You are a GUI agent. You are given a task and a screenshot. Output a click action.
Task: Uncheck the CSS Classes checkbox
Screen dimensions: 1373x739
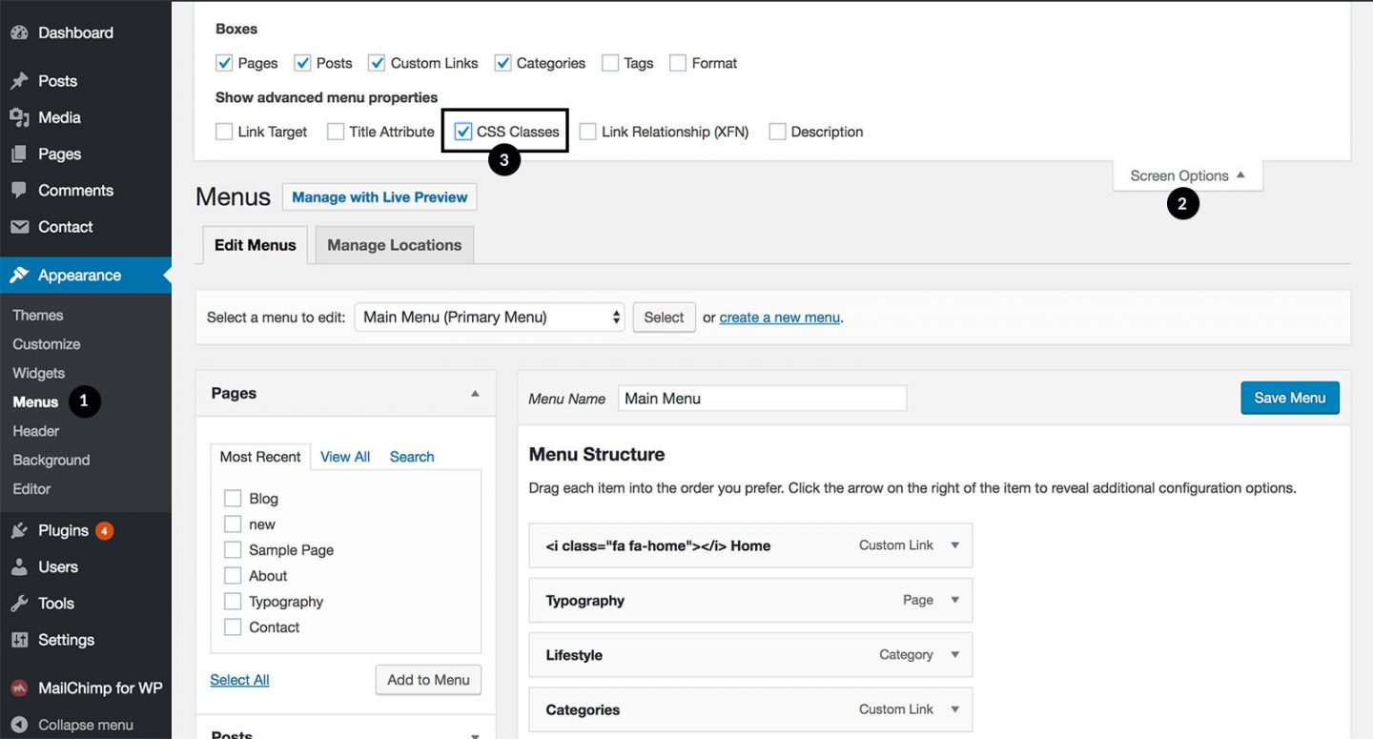[x=463, y=132]
